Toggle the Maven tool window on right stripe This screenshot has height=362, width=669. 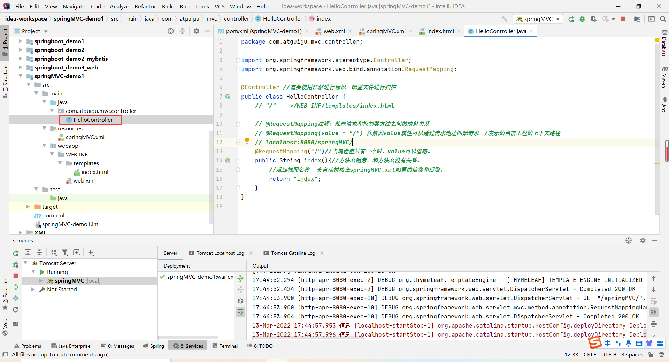[664, 77]
